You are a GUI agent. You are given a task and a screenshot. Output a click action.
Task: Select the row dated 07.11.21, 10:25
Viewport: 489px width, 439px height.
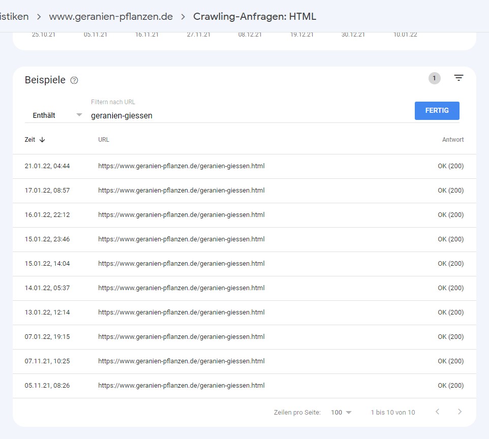(181, 361)
